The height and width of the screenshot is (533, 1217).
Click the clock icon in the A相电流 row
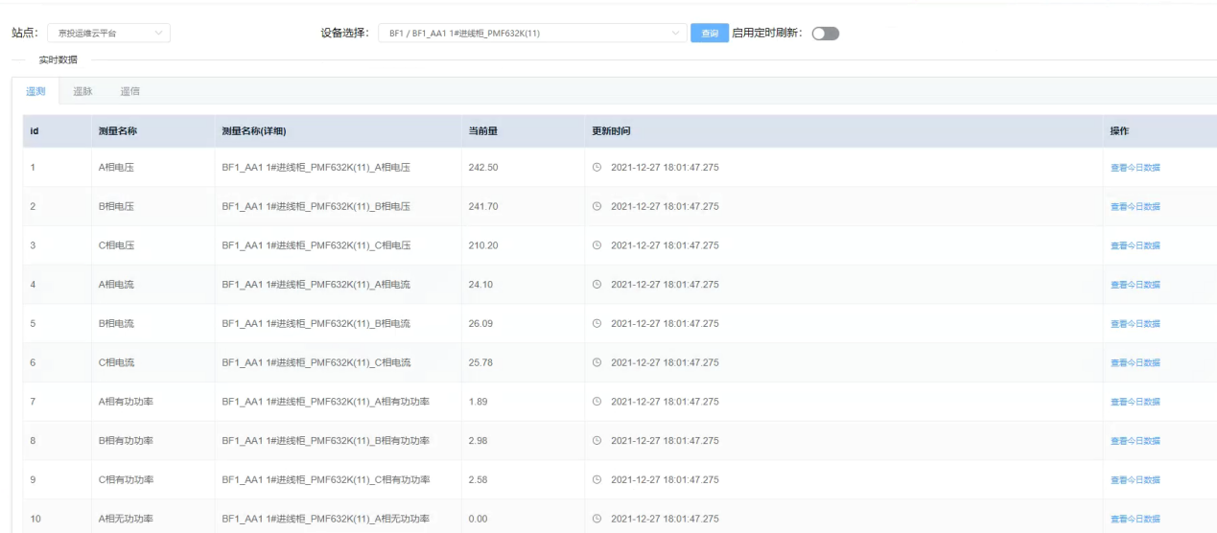click(x=597, y=285)
